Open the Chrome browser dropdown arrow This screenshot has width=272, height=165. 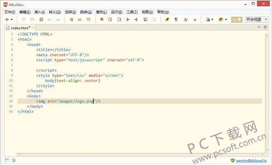click(226, 19)
